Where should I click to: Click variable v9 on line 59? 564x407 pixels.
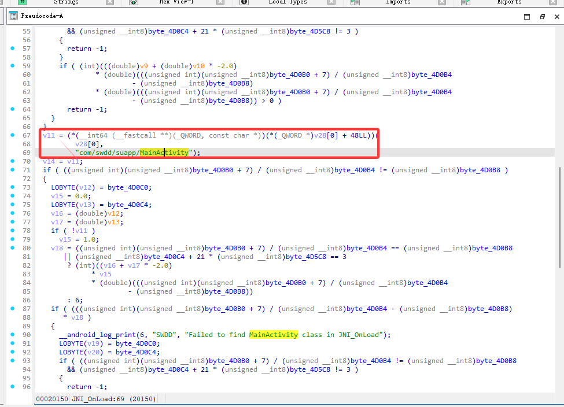[x=144, y=66]
